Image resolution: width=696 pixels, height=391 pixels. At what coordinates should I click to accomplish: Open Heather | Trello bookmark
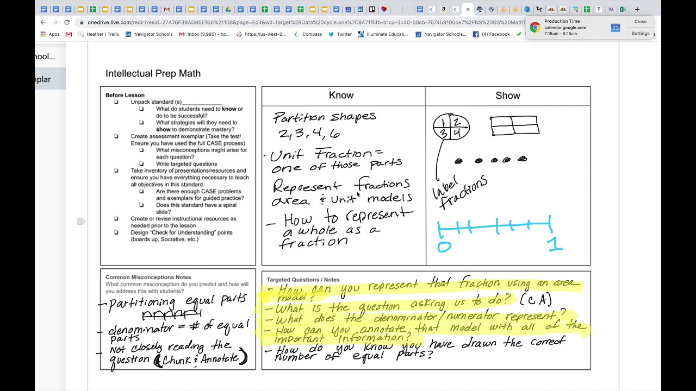point(98,34)
